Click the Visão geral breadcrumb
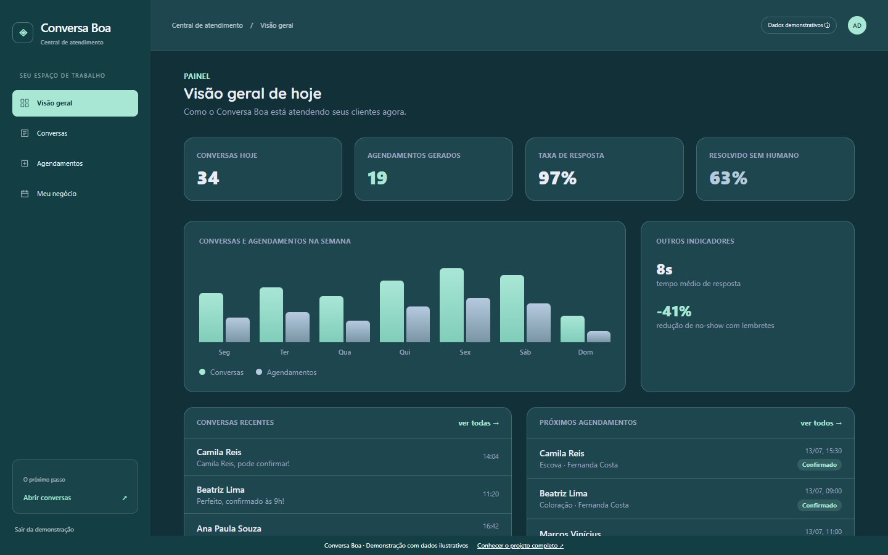The image size is (888, 555). click(x=277, y=25)
